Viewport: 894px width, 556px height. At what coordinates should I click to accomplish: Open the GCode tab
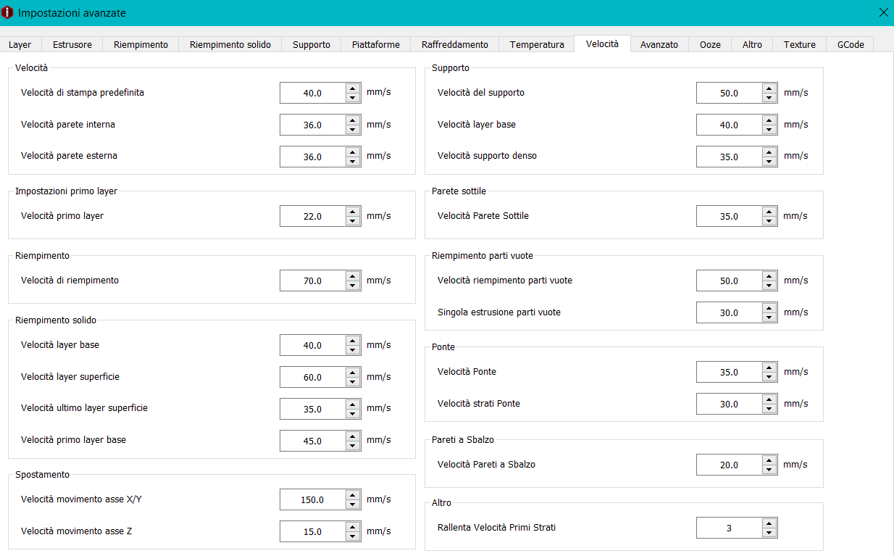851,45
